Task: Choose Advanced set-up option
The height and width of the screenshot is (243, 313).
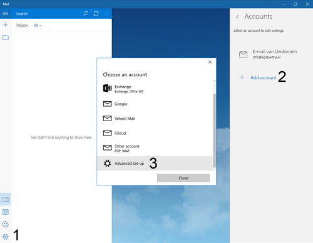Action: pos(155,163)
